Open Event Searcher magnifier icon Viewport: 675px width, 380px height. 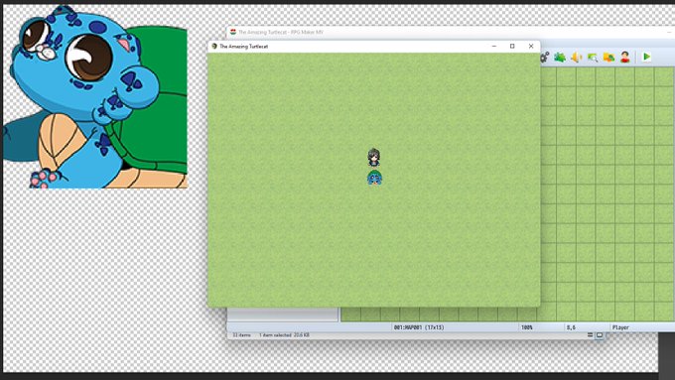593,57
